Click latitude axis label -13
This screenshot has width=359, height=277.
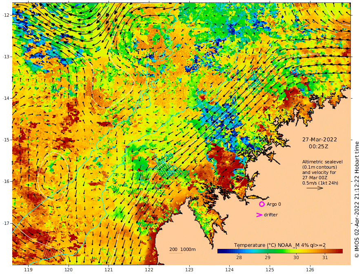pos(6,57)
